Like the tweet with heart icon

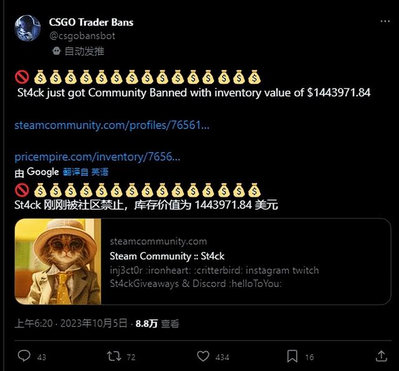pos(203,356)
